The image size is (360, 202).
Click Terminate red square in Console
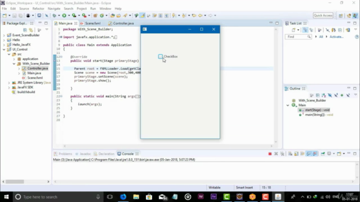click(x=270, y=154)
